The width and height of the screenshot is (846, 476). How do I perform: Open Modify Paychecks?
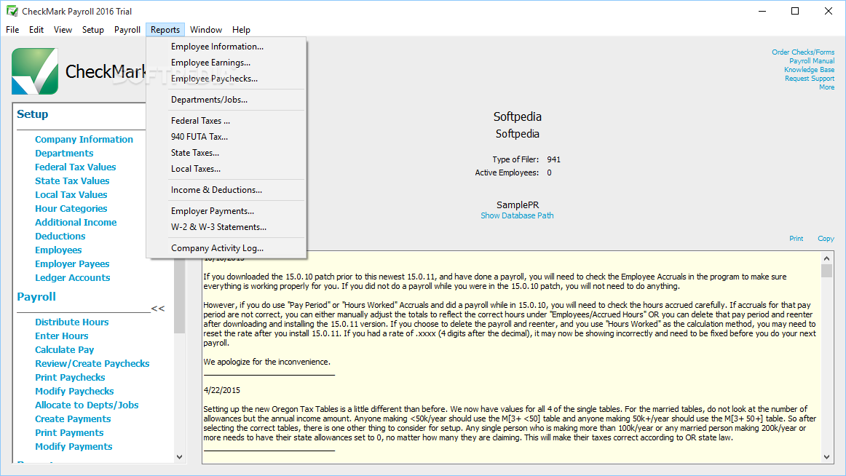74,392
